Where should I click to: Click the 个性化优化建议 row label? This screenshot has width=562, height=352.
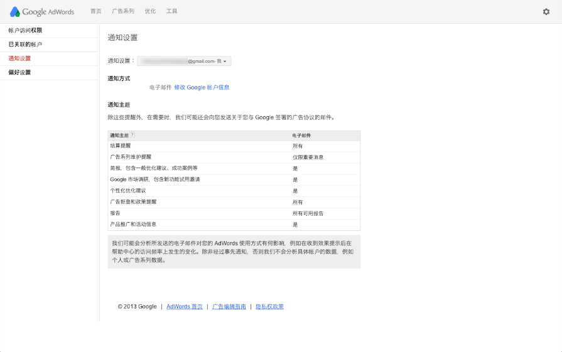(128, 191)
